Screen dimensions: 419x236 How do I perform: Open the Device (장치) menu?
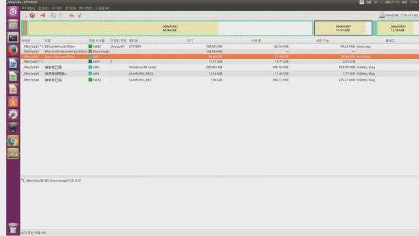tap(71, 9)
